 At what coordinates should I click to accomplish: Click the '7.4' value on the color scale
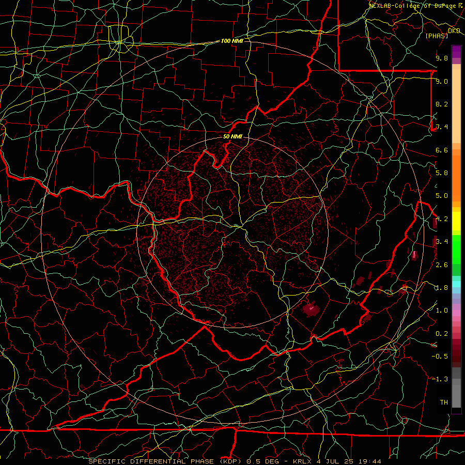pos(442,127)
